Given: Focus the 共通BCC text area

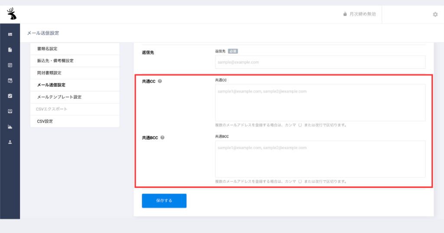Looking at the screenshot, I should coord(320,159).
